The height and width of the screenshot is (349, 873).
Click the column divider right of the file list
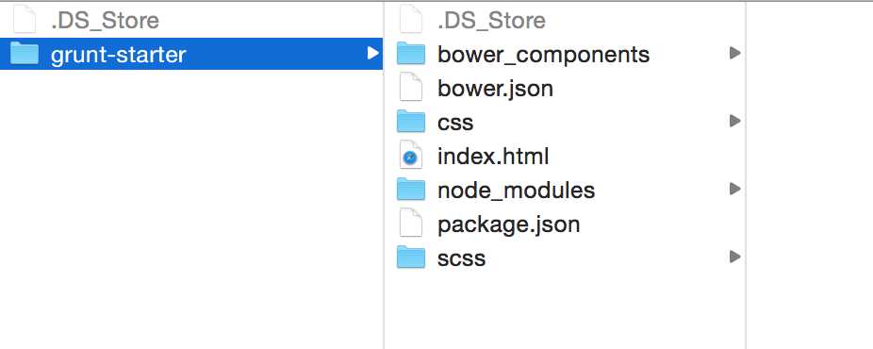click(746, 174)
